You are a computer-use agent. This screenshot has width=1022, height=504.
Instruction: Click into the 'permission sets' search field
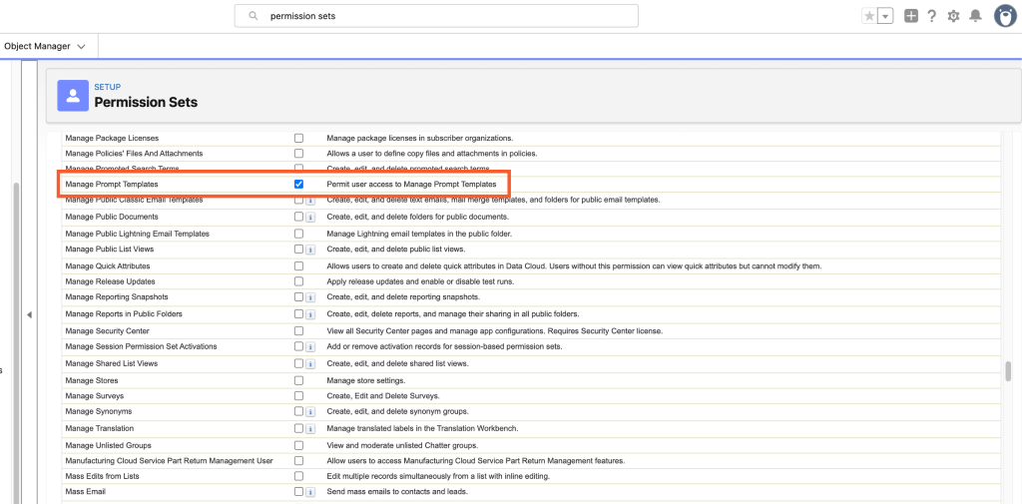click(x=436, y=16)
